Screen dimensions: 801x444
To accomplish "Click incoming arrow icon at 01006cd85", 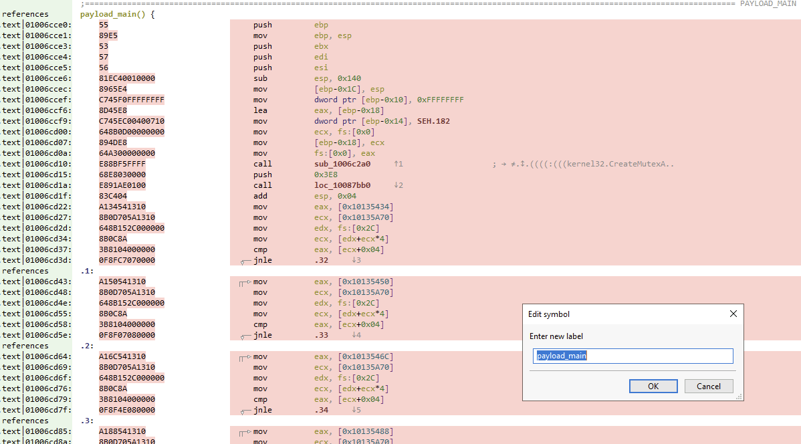I will (x=245, y=433).
